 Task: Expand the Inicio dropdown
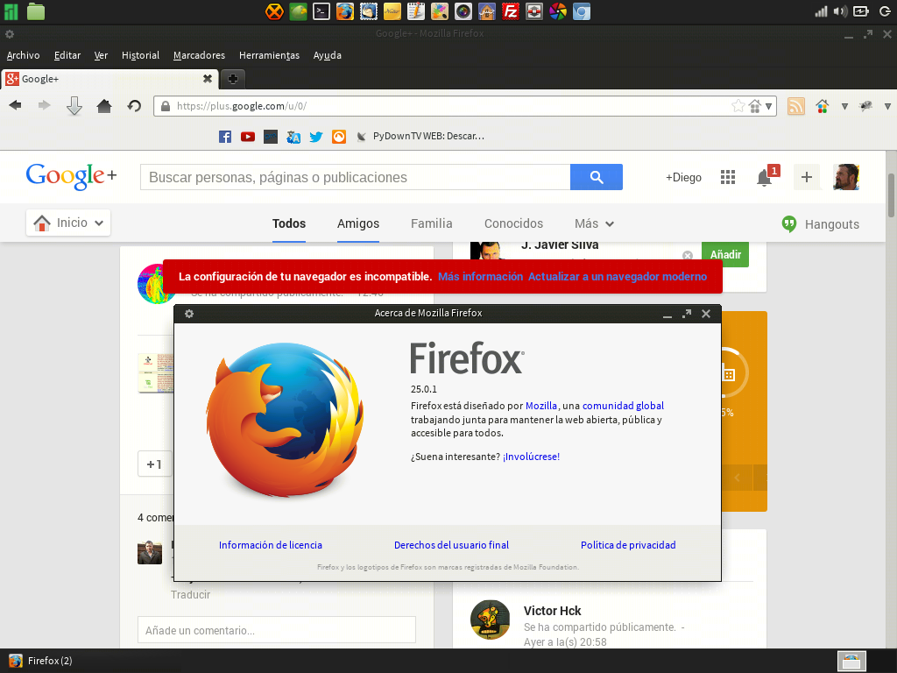point(68,223)
